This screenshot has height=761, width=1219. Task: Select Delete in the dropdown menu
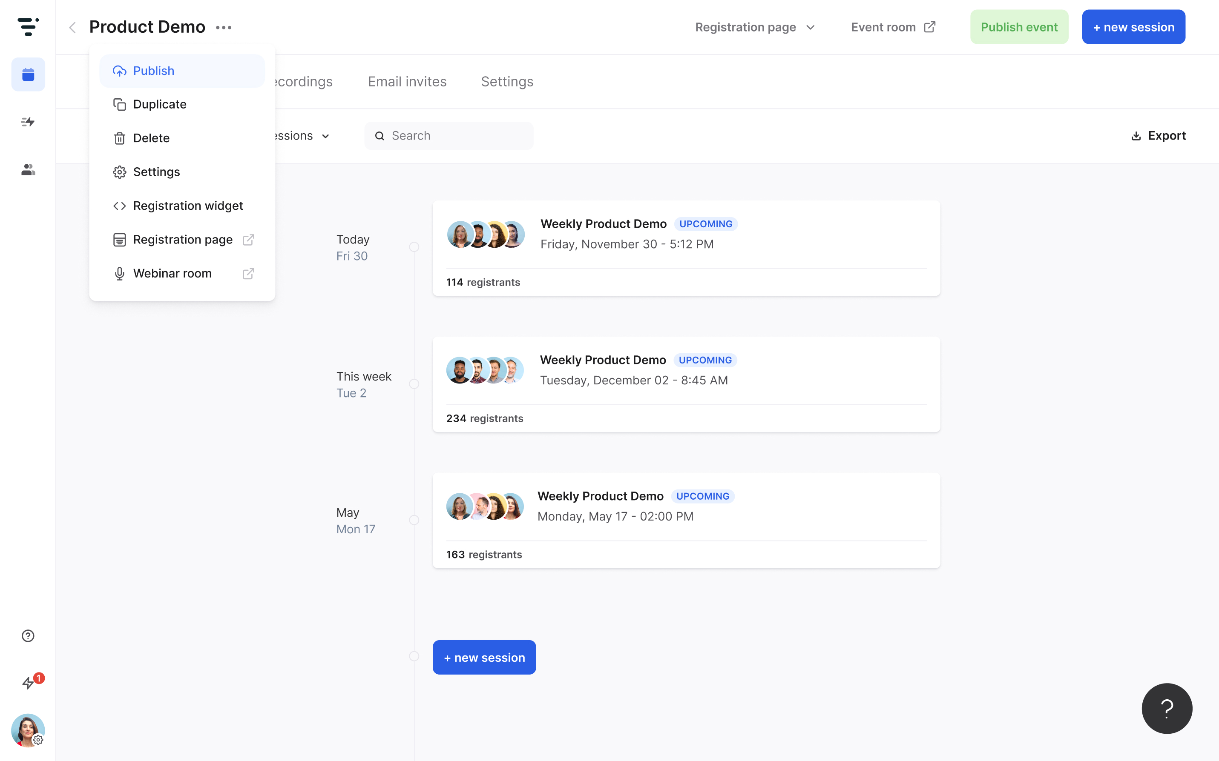pos(182,138)
